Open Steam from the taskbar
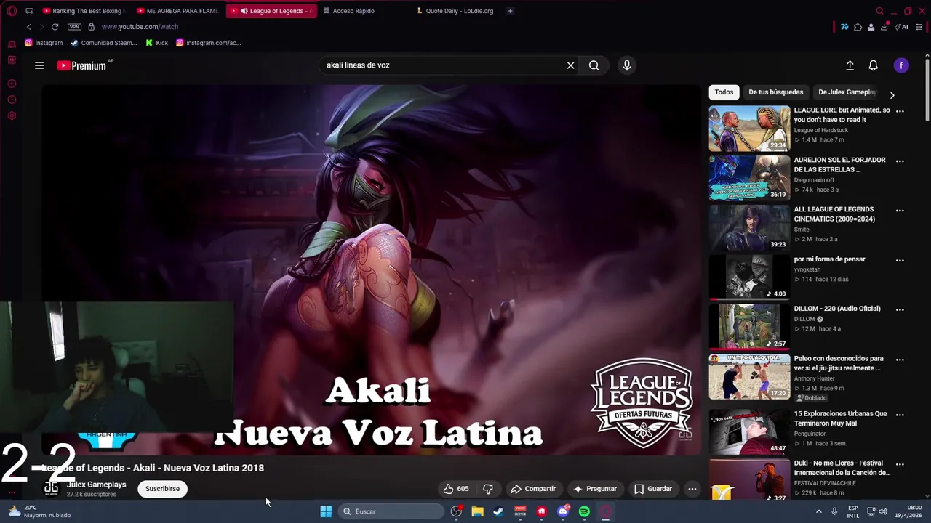931x523 pixels. (498, 511)
